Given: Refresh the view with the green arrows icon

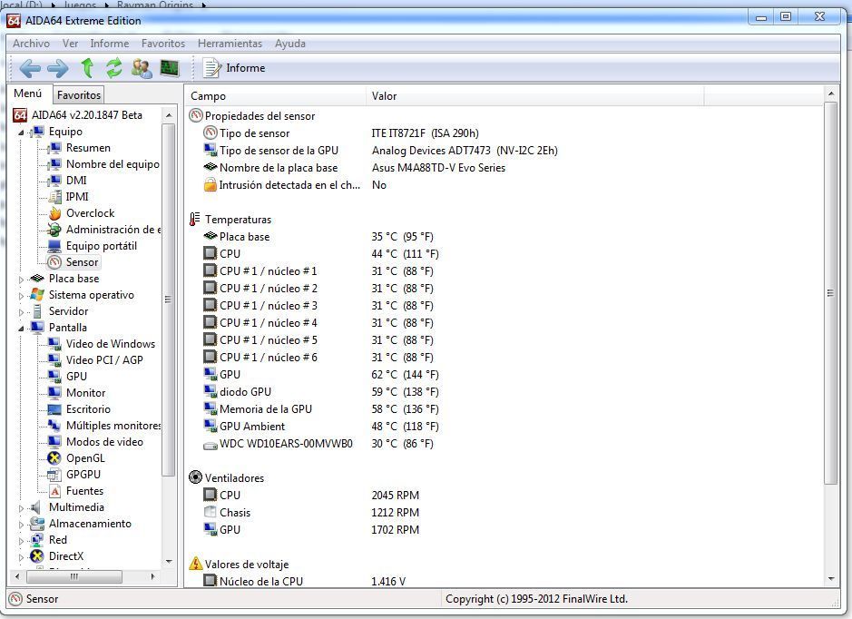Looking at the screenshot, I should 114,68.
